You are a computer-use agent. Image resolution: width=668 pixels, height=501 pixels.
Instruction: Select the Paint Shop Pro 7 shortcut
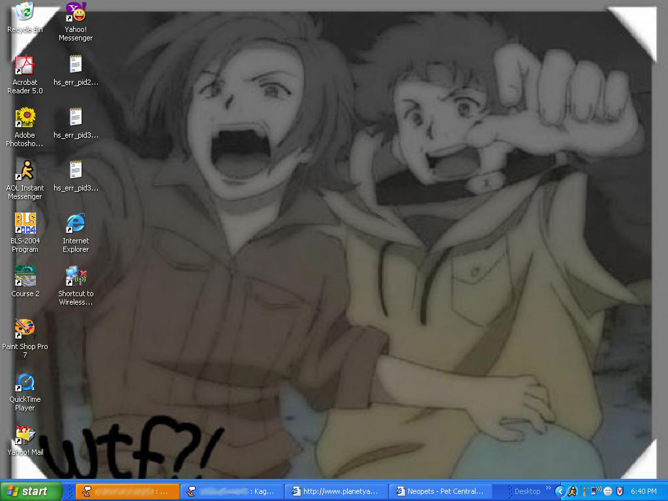click(25, 339)
